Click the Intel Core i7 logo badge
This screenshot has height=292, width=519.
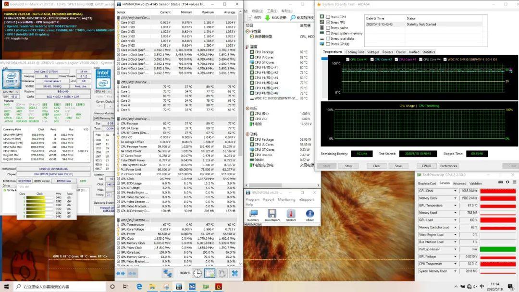pos(12,79)
